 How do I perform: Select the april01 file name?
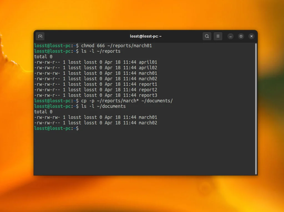[x=148, y=62]
